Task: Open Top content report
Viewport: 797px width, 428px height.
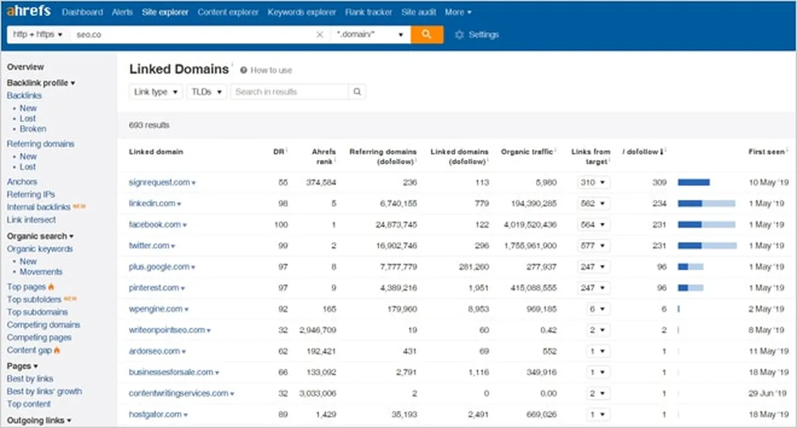Action: (29, 404)
